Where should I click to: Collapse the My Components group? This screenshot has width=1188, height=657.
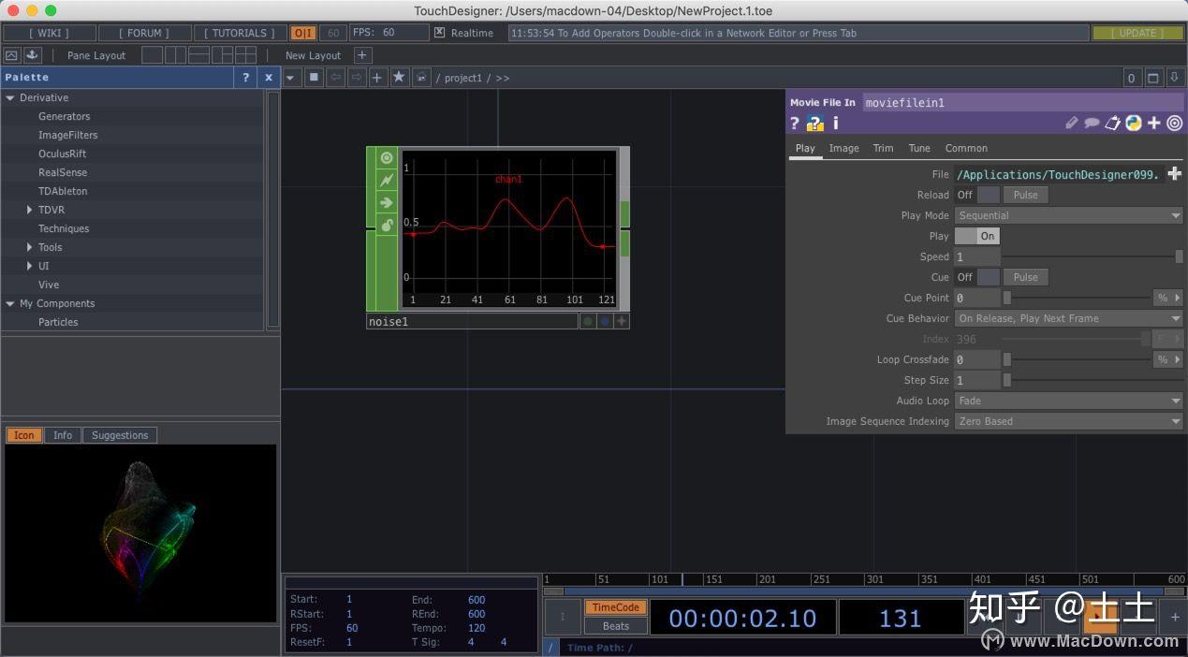10,303
